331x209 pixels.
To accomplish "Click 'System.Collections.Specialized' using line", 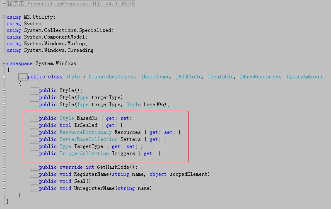I will (68, 30).
